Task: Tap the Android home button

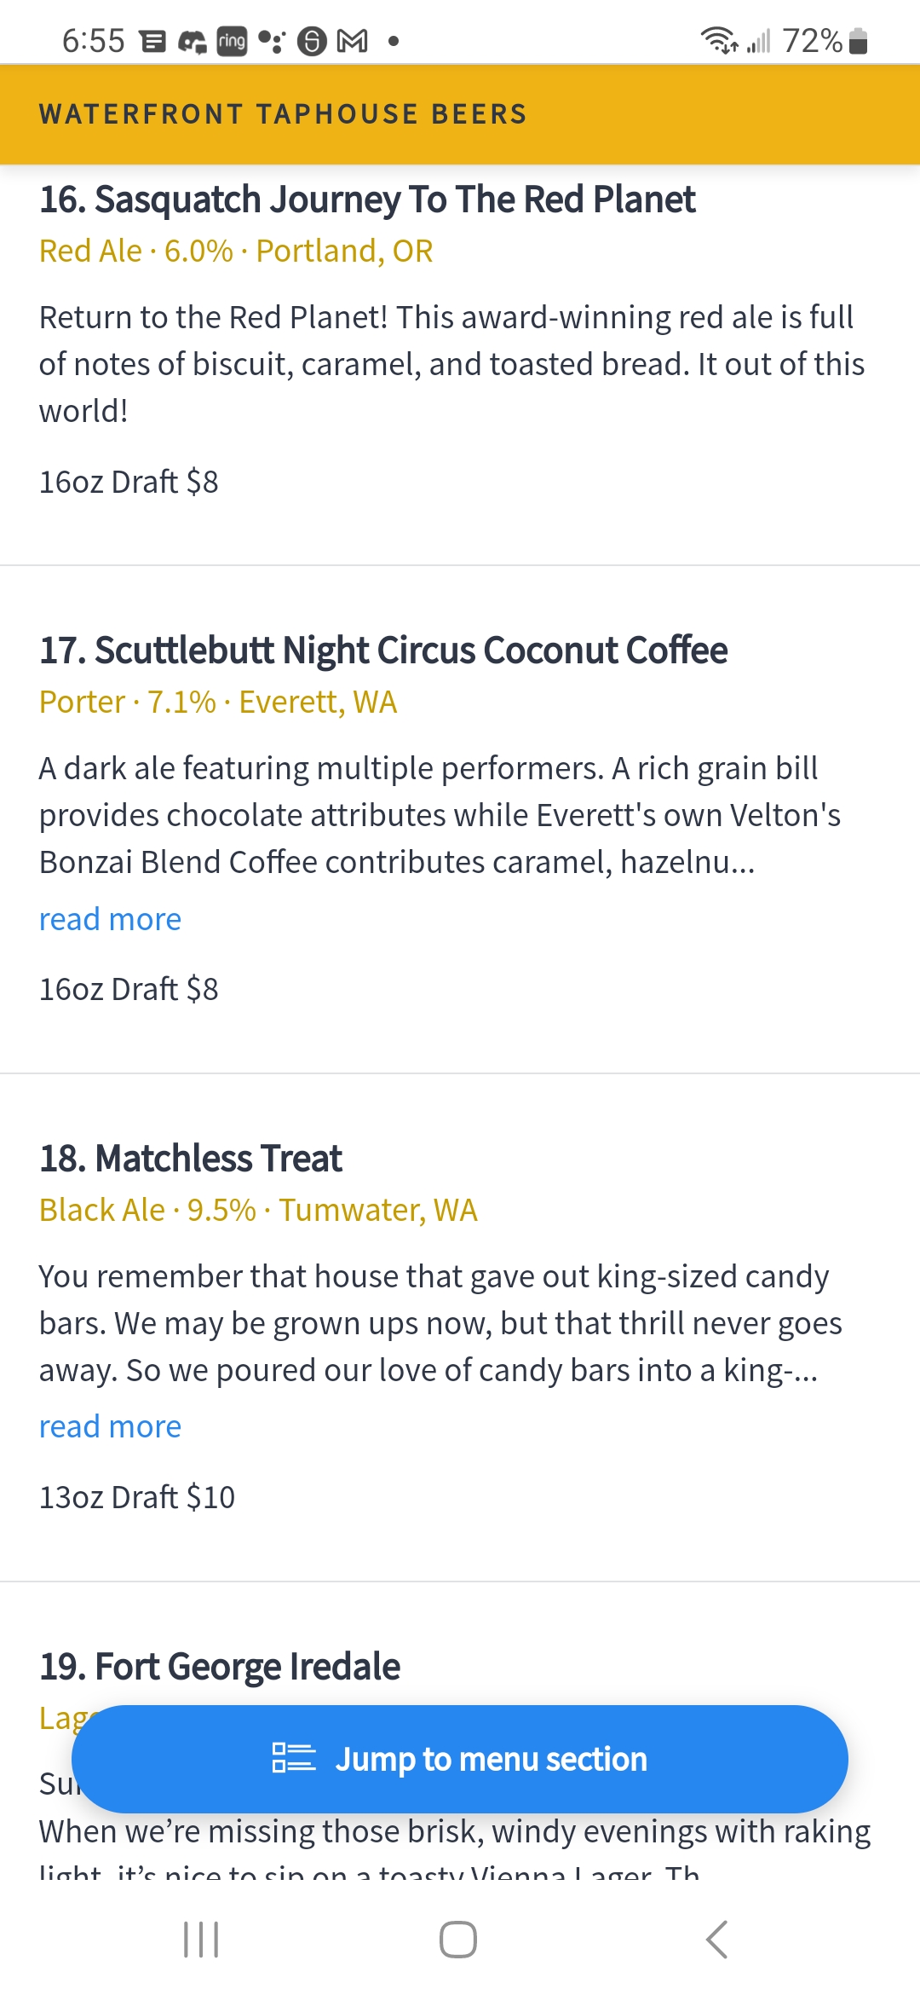Action: pyautogui.click(x=458, y=1940)
